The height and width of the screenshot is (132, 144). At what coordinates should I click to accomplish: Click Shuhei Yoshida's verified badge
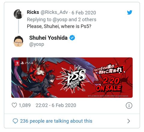pos(72,38)
